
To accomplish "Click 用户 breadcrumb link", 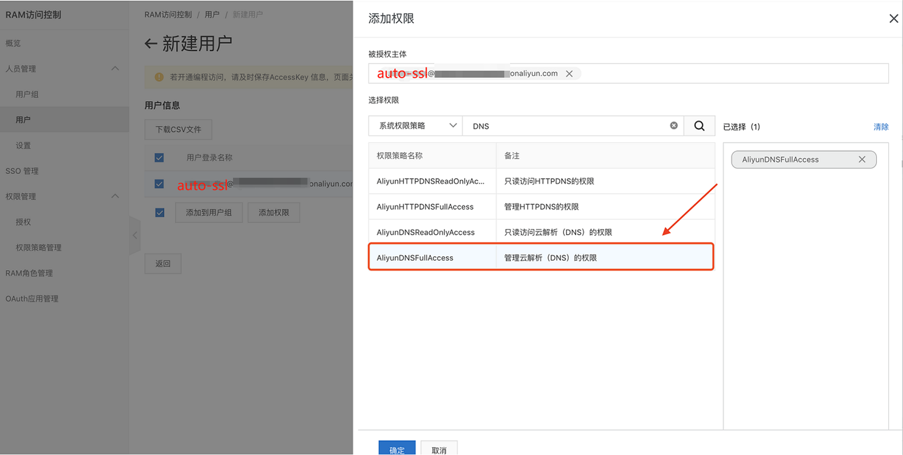I will coord(212,15).
